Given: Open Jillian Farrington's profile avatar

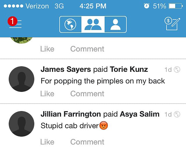Looking at the screenshot, I should (x=22, y=124).
